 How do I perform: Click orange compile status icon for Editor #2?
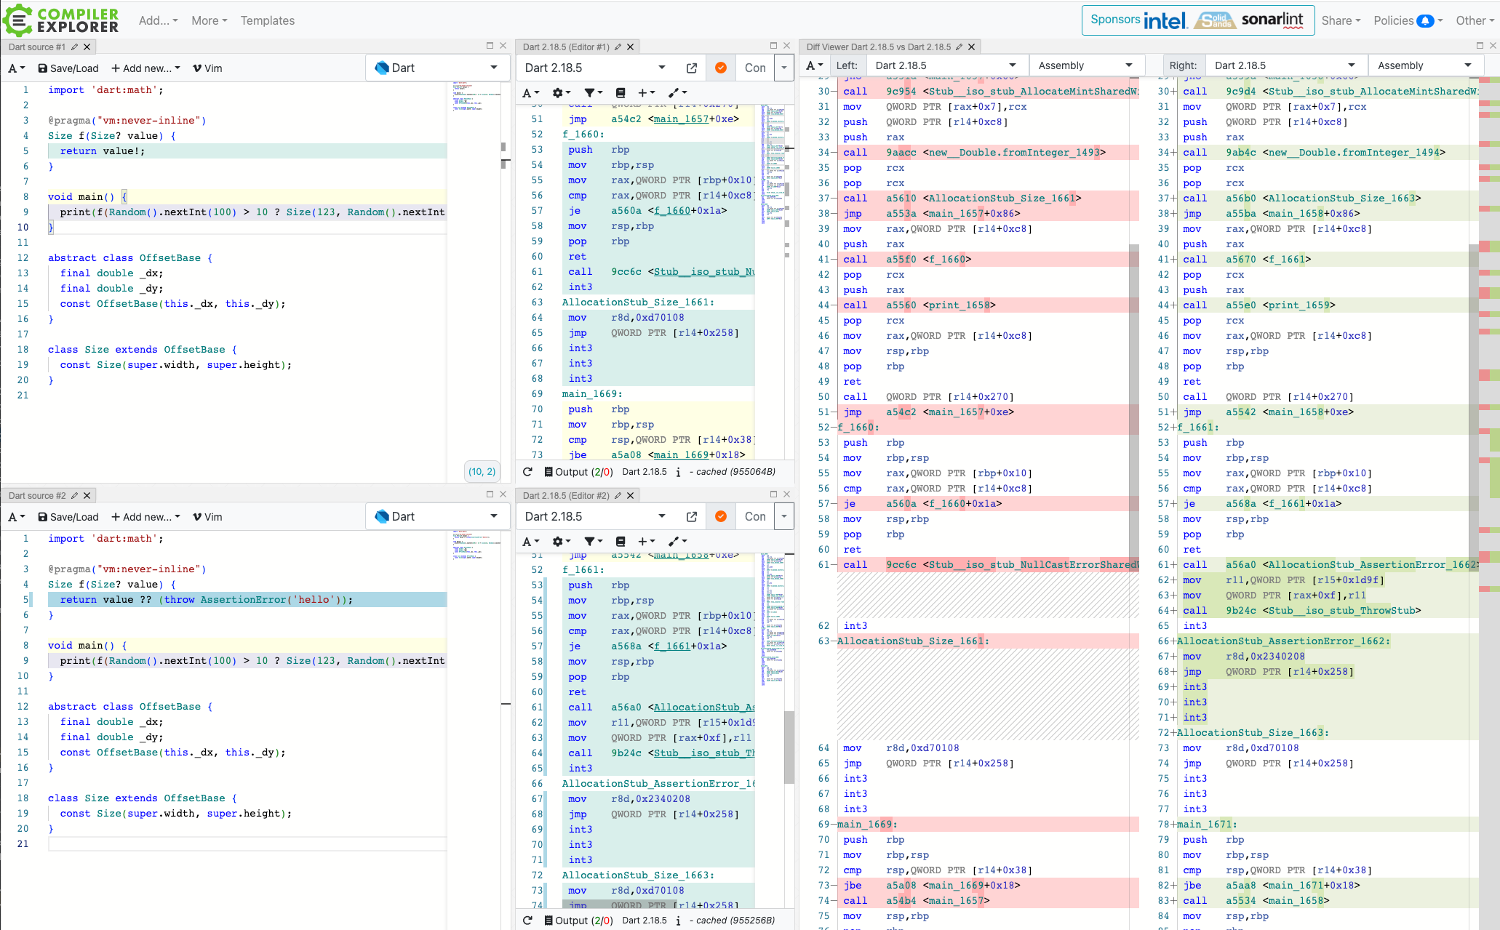pos(721,516)
